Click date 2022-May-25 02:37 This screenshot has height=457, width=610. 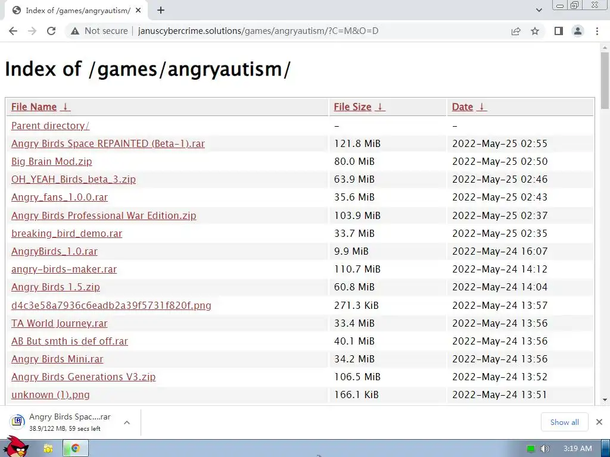(500, 215)
